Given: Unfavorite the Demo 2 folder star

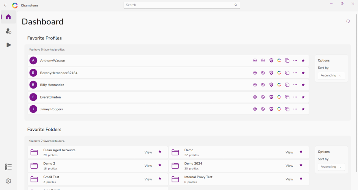Looking at the screenshot, I should [x=160, y=165].
